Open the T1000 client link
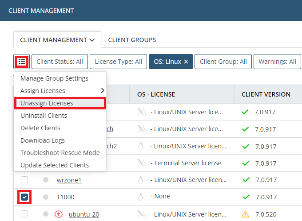Screen dimensions: 302x221 tap(65, 197)
